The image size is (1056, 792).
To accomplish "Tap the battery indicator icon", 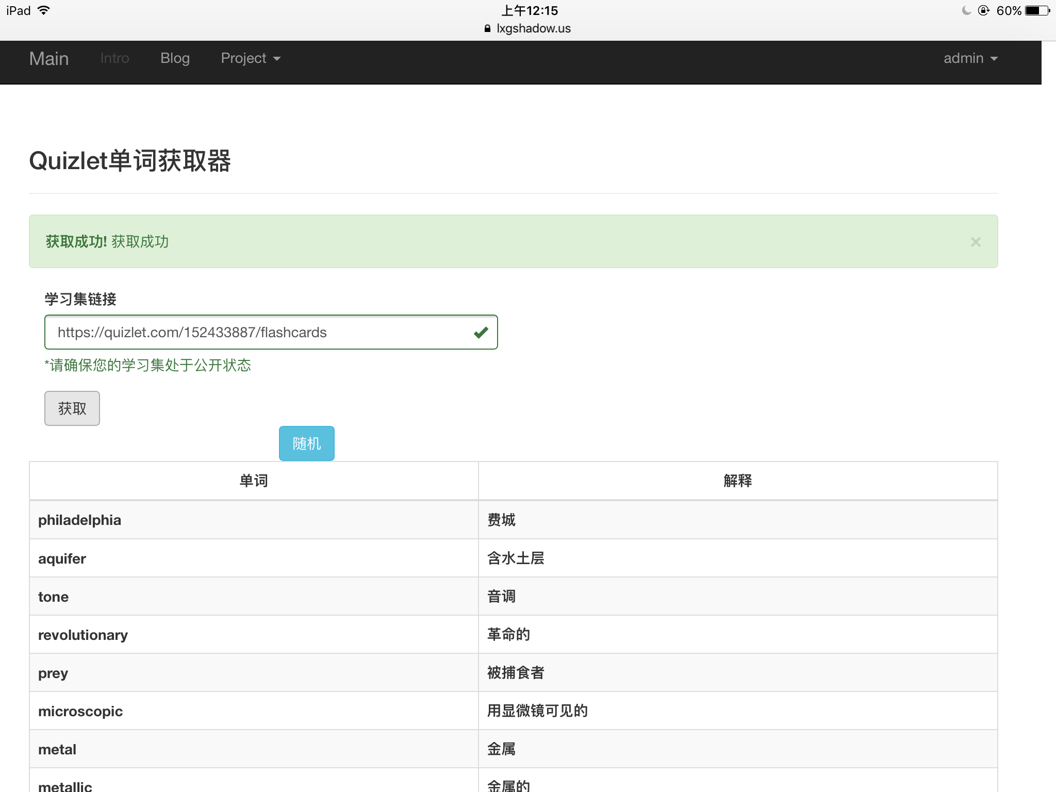I will click(x=1037, y=10).
